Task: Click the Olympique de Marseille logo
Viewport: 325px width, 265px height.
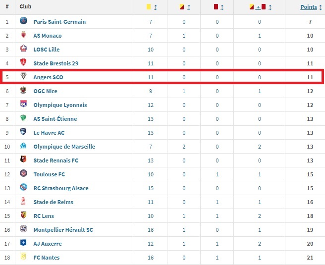Action: [x=23, y=146]
